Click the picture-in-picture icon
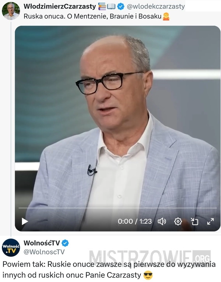 click(x=194, y=222)
